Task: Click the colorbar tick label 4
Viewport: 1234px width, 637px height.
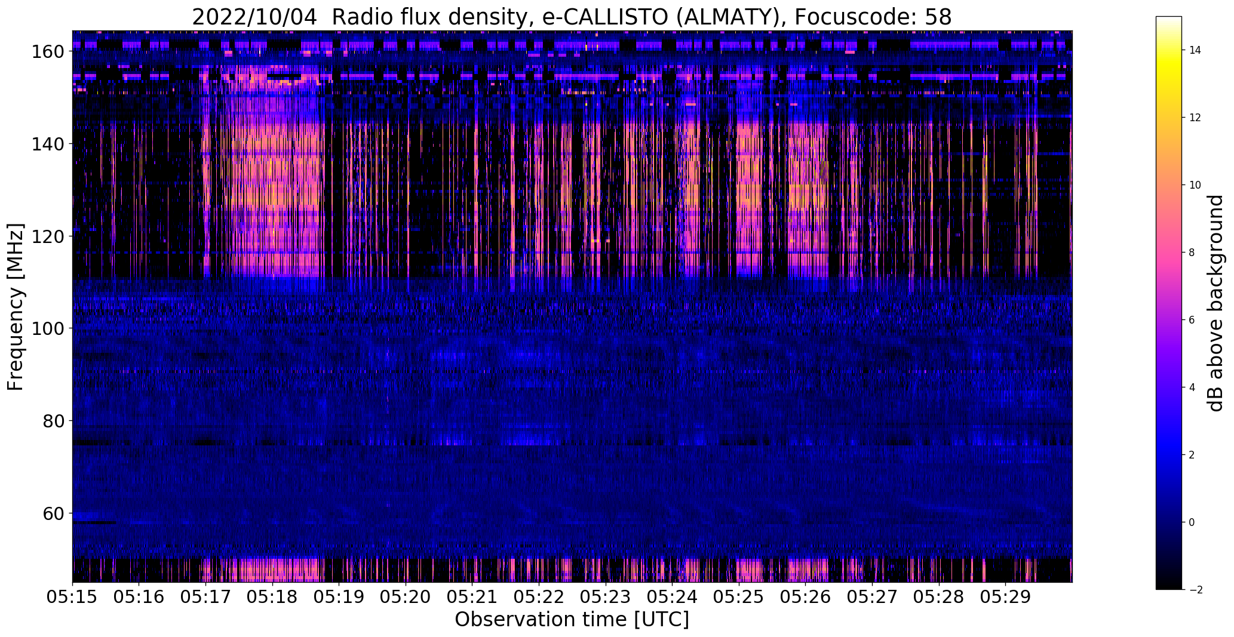Action: pos(1192,387)
